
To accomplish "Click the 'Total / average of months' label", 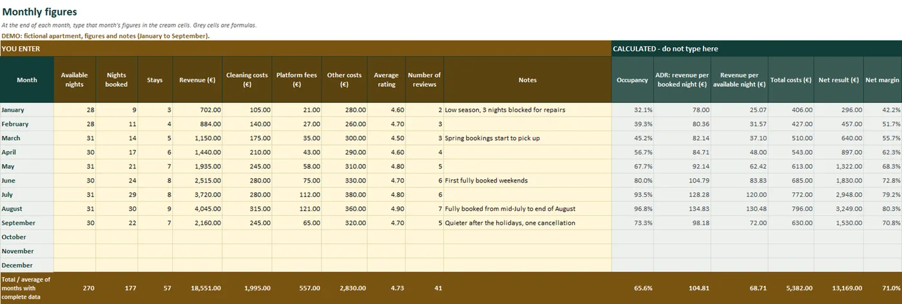I will click(x=27, y=288).
